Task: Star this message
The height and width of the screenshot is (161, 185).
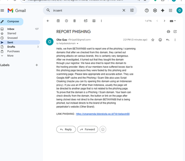Action: point(153,40)
